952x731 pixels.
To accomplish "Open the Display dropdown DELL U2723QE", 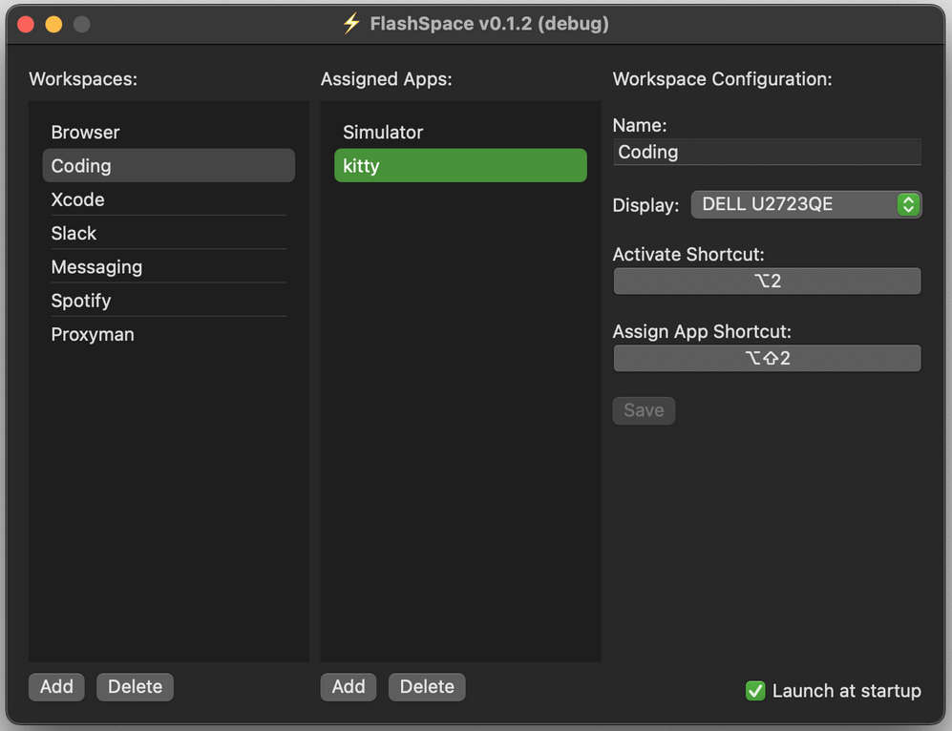I will [806, 204].
